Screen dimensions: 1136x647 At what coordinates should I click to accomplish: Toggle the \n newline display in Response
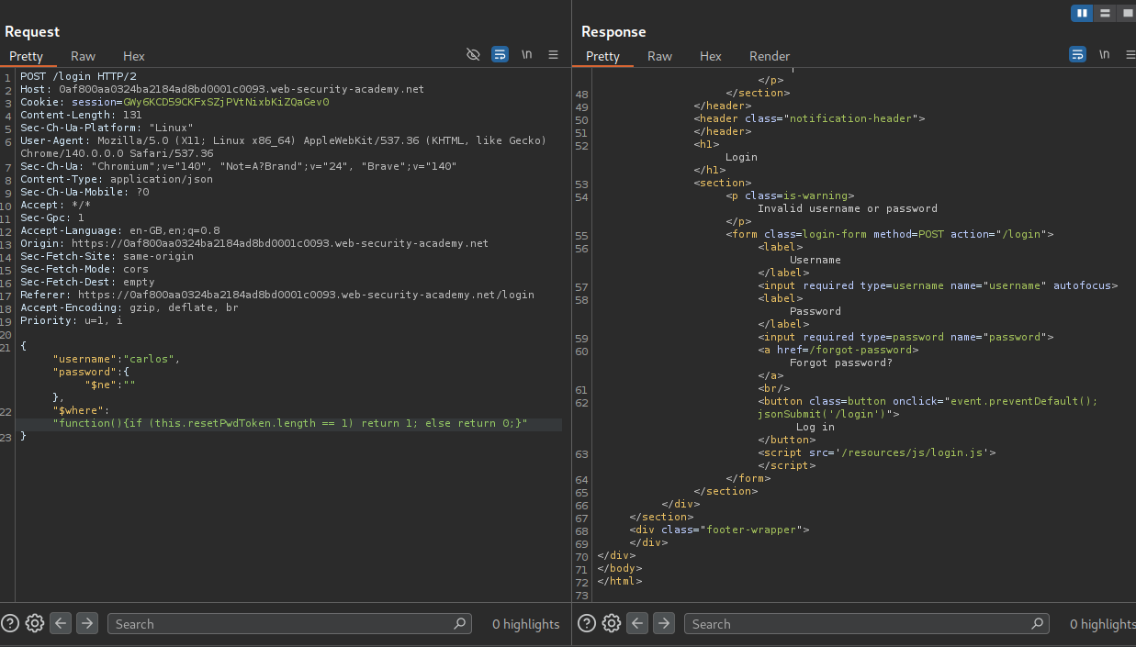pyautogui.click(x=1104, y=55)
